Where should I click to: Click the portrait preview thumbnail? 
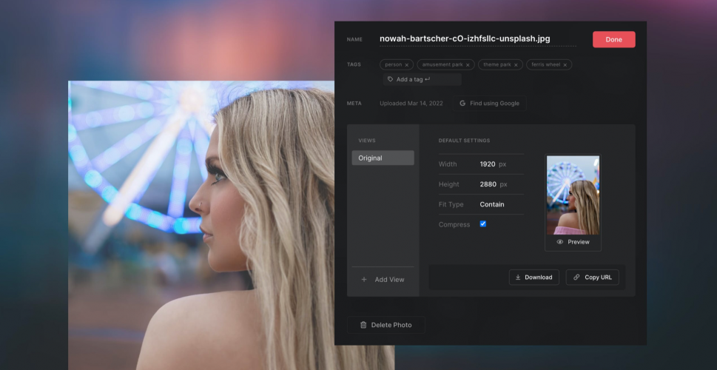pos(573,195)
